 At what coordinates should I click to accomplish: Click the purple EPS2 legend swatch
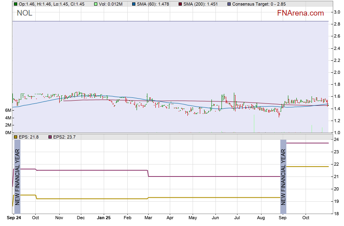50,137
